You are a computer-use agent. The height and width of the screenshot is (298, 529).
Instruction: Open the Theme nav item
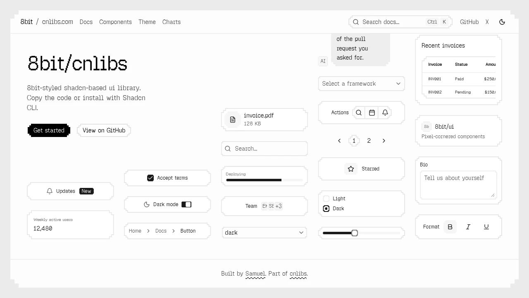[x=147, y=22]
